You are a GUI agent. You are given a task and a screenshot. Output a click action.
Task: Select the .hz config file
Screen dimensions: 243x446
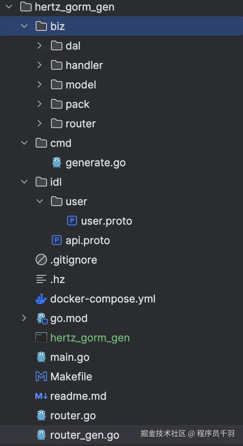coord(58,279)
